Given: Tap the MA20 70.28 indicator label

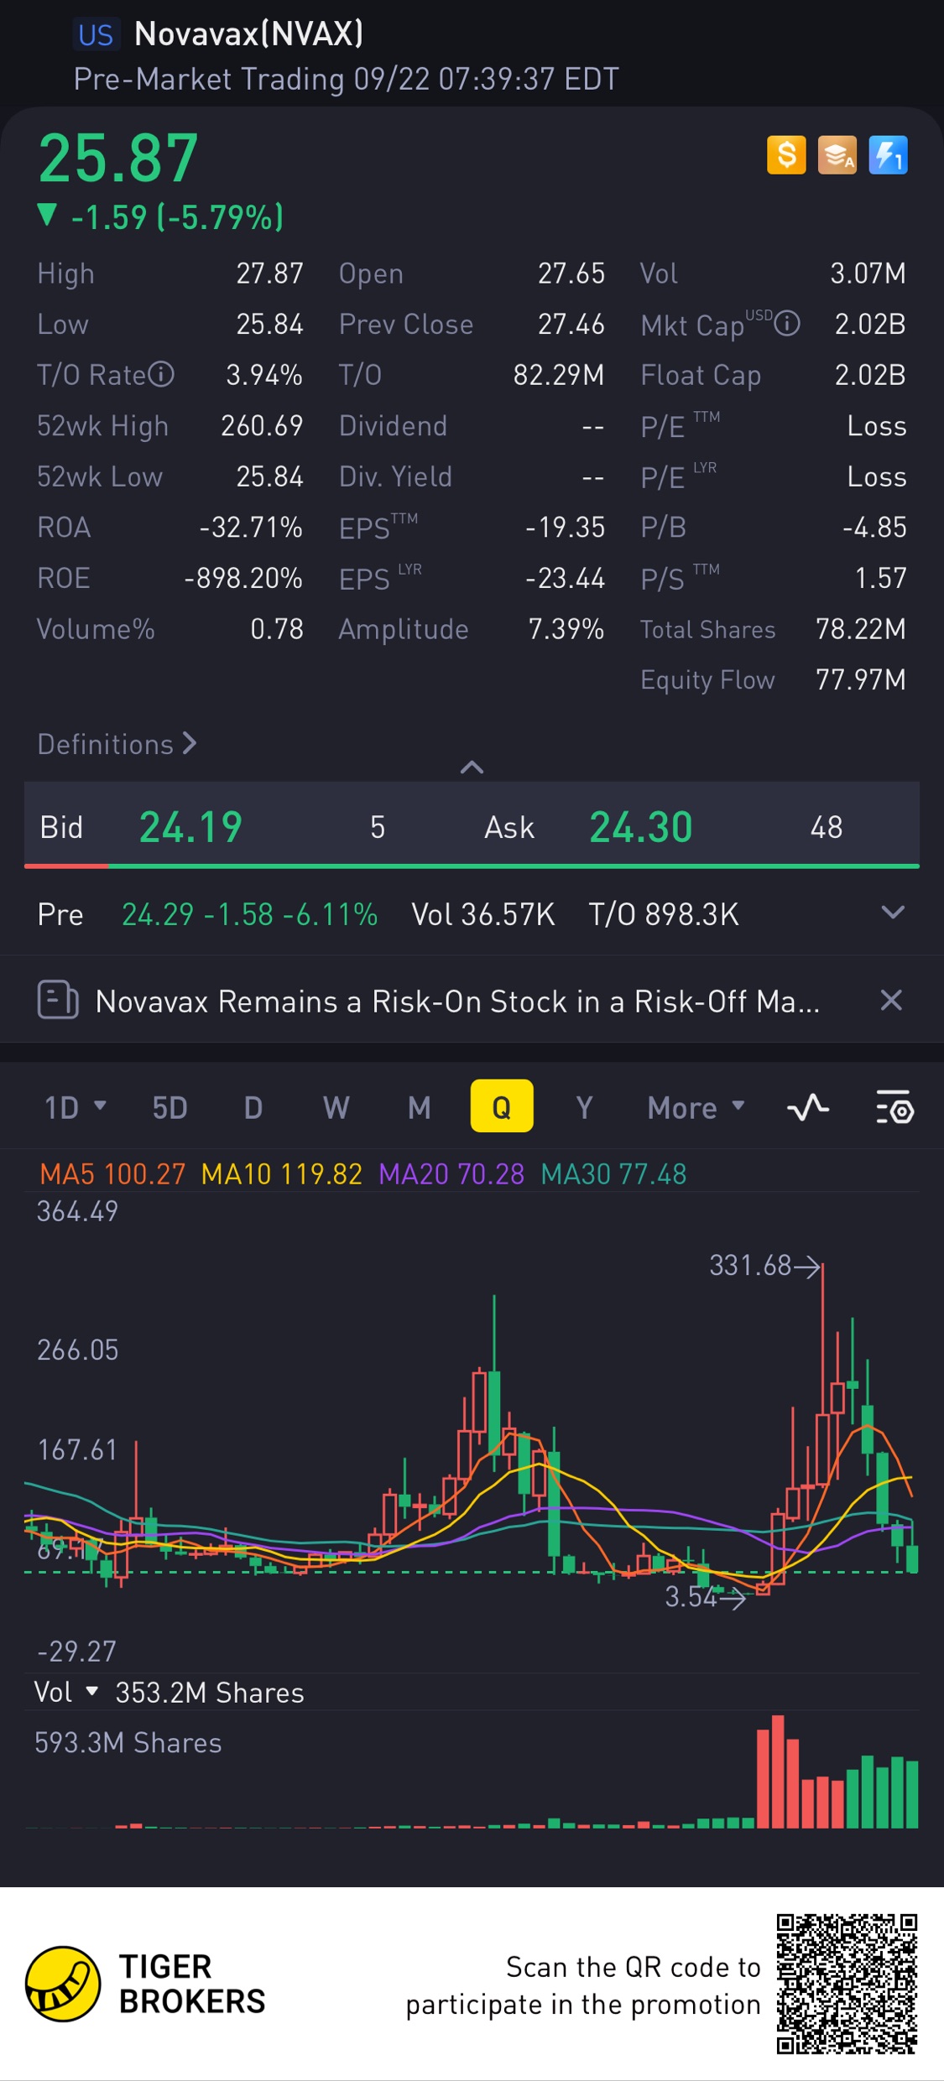Looking at the screenshot, I should coord(451,1173).
